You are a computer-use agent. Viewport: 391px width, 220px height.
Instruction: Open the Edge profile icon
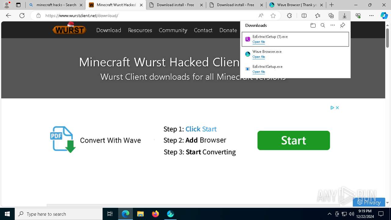[7, 5]
